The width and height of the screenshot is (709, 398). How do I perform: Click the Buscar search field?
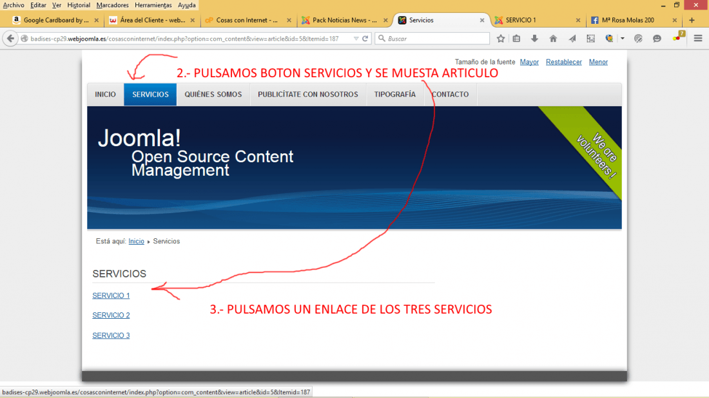[432, 39]
